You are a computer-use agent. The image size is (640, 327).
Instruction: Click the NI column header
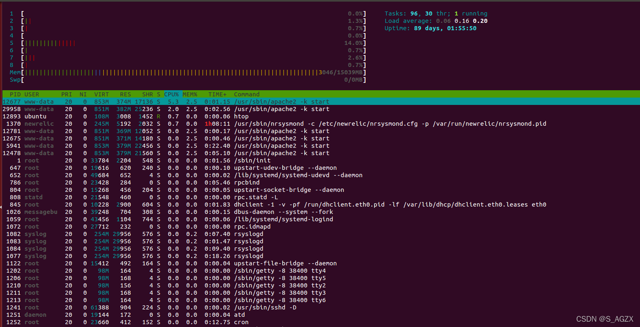[83, 94]
